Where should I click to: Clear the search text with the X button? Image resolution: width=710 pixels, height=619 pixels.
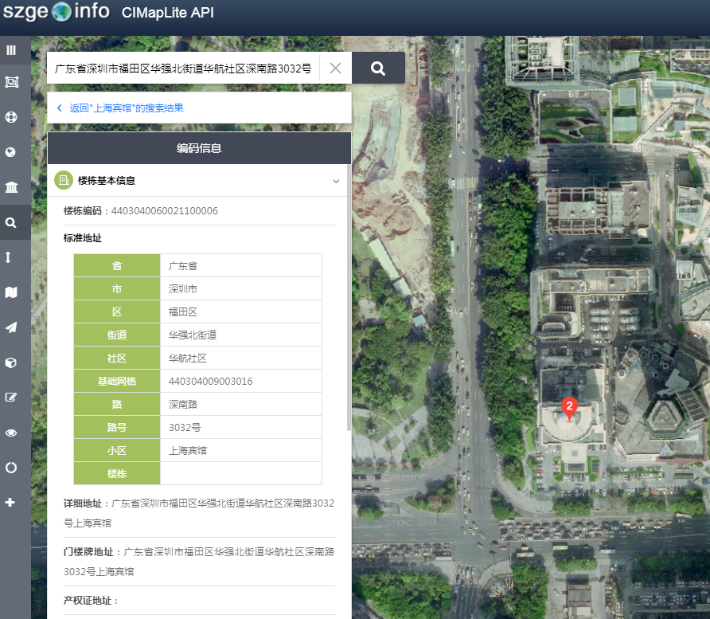point(335,69)
